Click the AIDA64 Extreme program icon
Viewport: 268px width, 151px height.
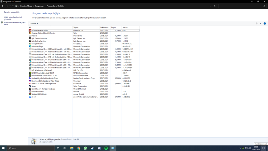click(x=30, y=30)
